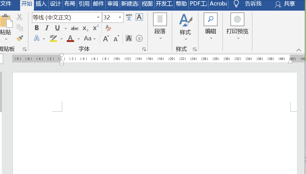Open the 编辑 editing group
This screenshot has height=174, width=306.
211,26
